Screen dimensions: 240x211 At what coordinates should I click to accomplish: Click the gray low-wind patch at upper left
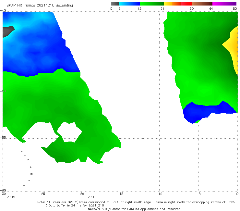click(8, 31)
